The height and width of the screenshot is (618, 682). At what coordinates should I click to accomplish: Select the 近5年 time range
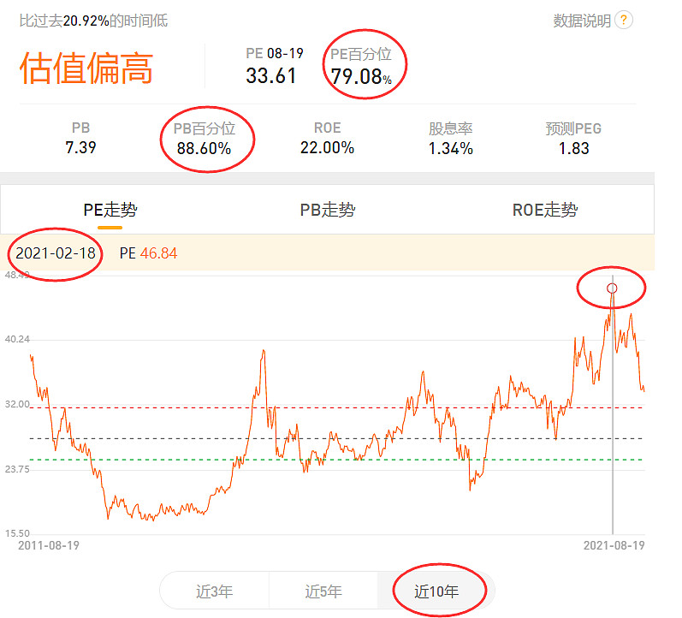point(323,591)
